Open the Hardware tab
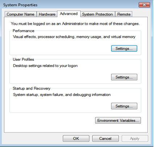 (x=47, y=14)
